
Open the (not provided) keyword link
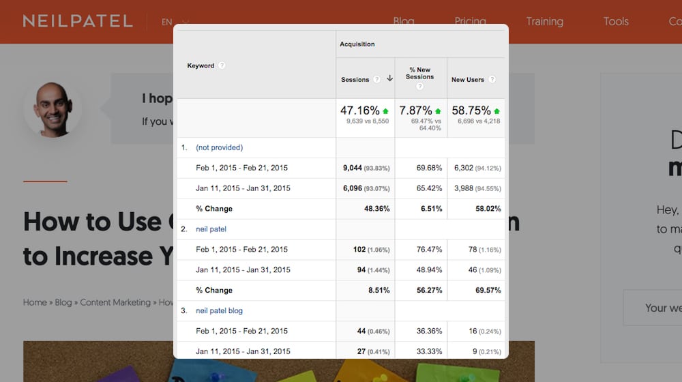(x=219, y=147)
